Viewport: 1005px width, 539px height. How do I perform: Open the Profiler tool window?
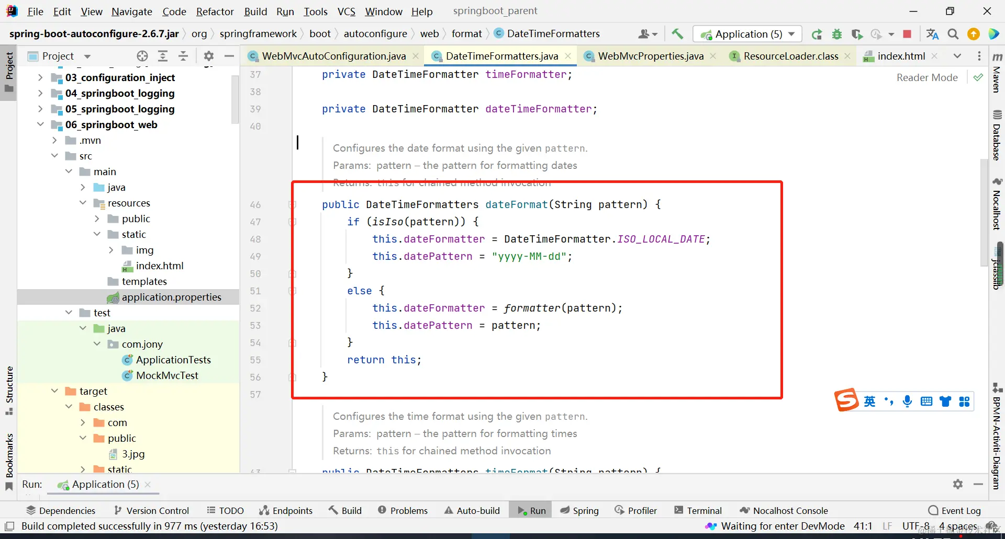(636, 510)
